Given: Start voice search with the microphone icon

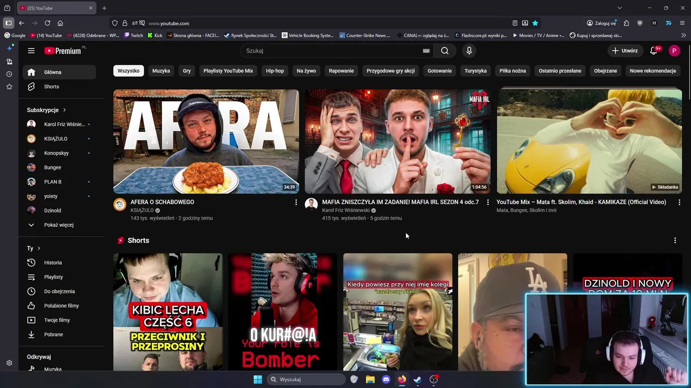Looking at the screenshot, I should point(469,51).
